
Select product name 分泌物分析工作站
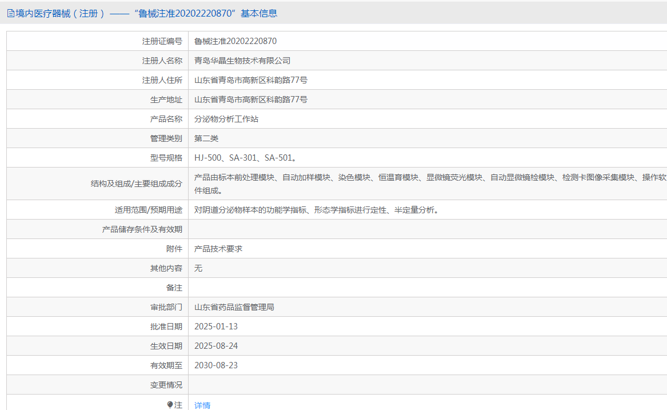pos(226,119)
